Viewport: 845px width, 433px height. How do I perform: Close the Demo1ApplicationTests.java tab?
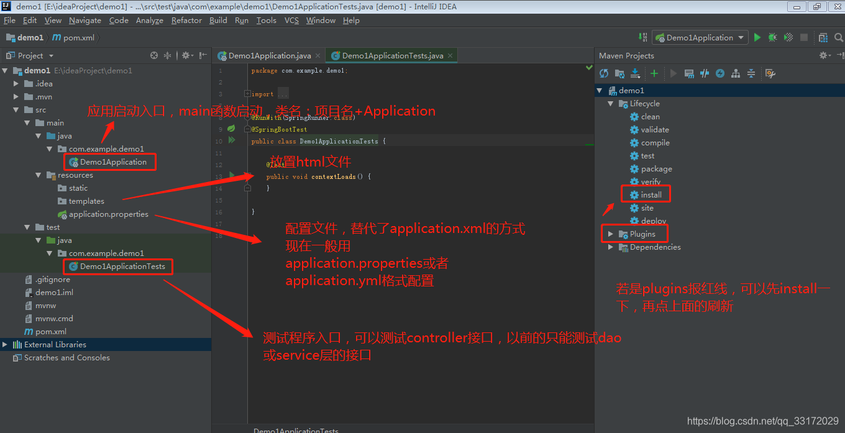coord(450,55)
